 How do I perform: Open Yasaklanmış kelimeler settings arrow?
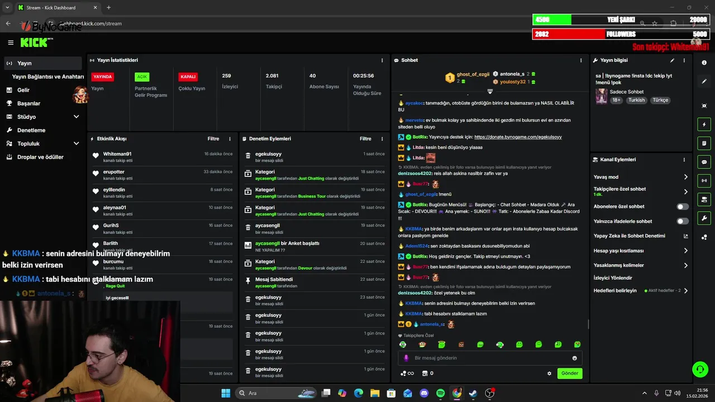(686, 265)
